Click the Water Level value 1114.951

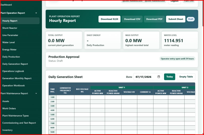(x=174, y=41)
